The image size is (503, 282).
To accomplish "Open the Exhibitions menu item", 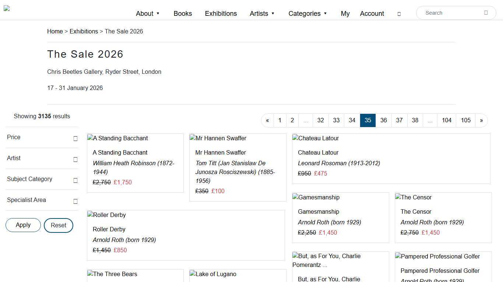I will [221, 14].
